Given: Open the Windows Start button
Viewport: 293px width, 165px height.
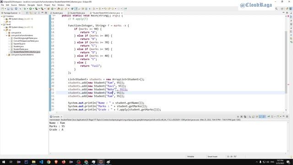Looking at the screenshot, I should pos(4,162).
